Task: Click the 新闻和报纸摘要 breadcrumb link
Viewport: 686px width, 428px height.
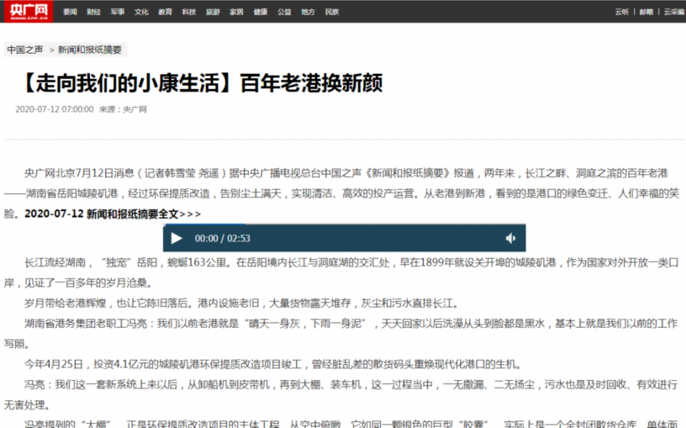Action: tap(89, 50)
